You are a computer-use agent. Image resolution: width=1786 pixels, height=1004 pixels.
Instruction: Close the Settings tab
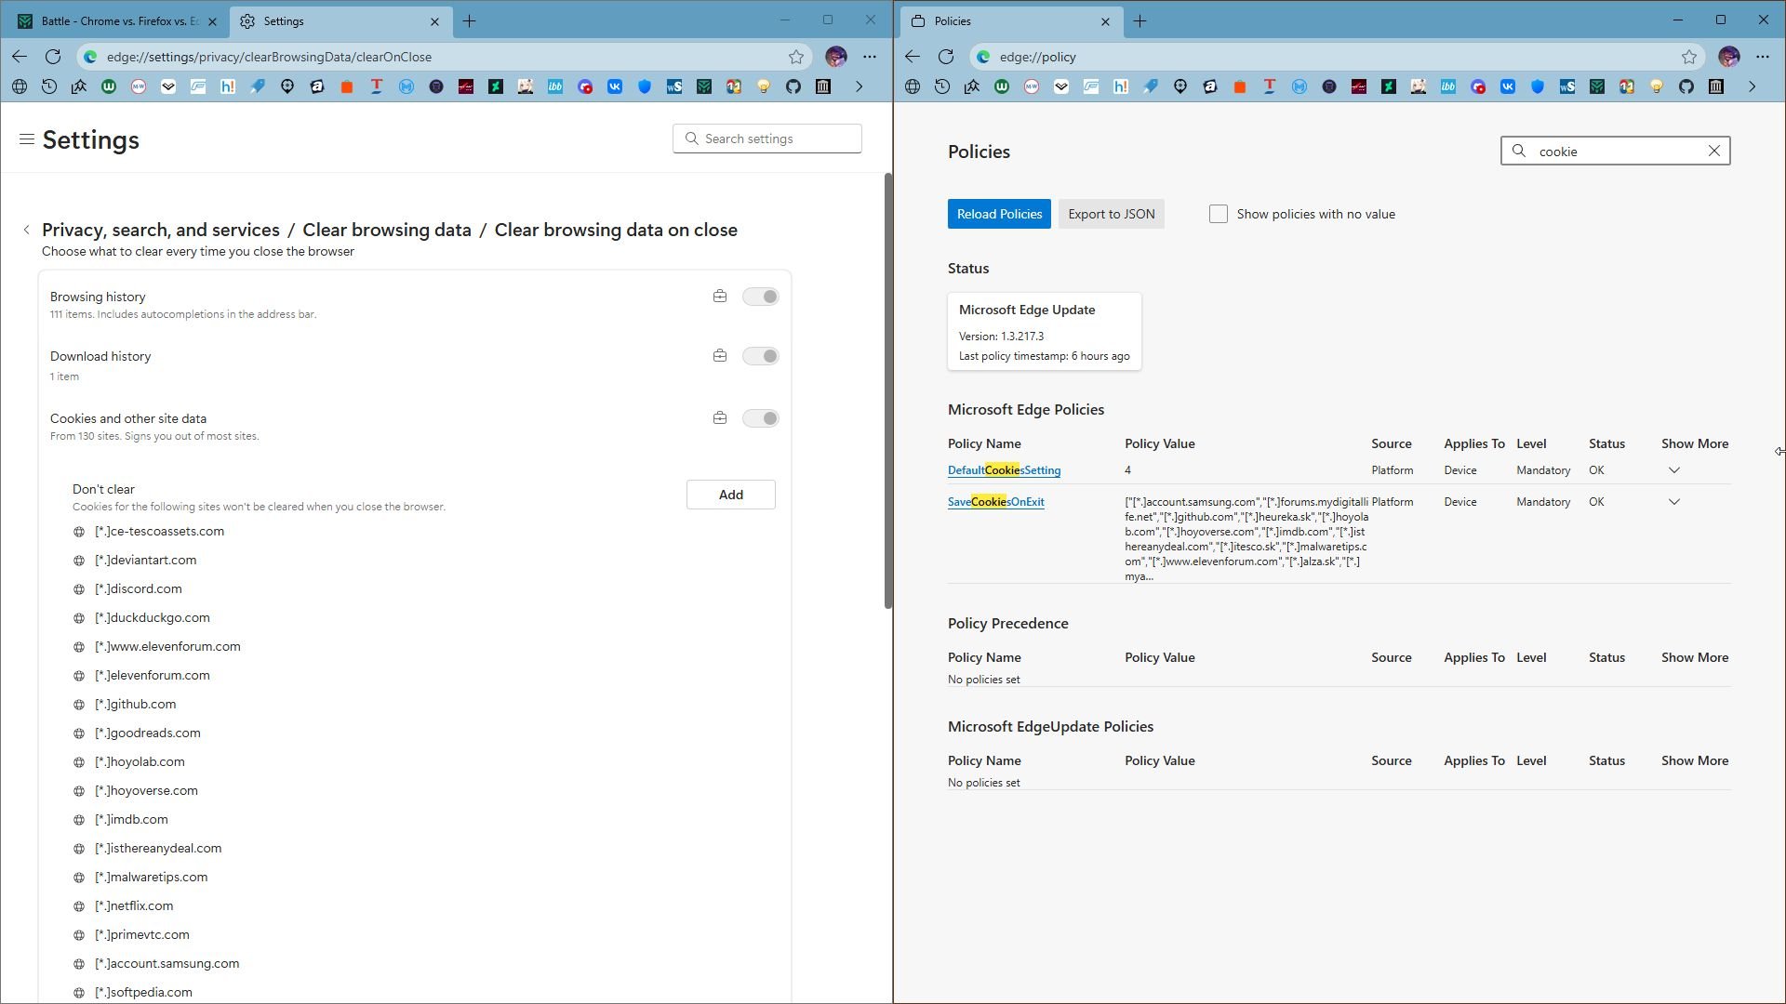[x=434, y=20]
